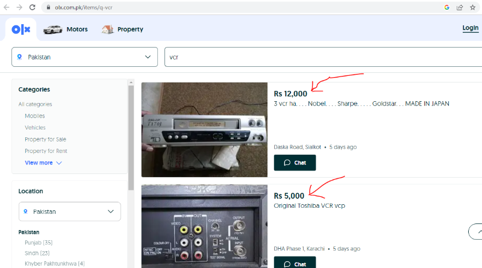Select the Vehicles category
482x268 pixels.
click(x=35, y=128)
